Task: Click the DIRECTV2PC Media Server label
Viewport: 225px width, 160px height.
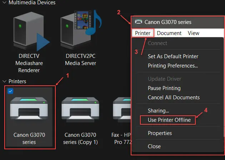Action: pos(80,60)
